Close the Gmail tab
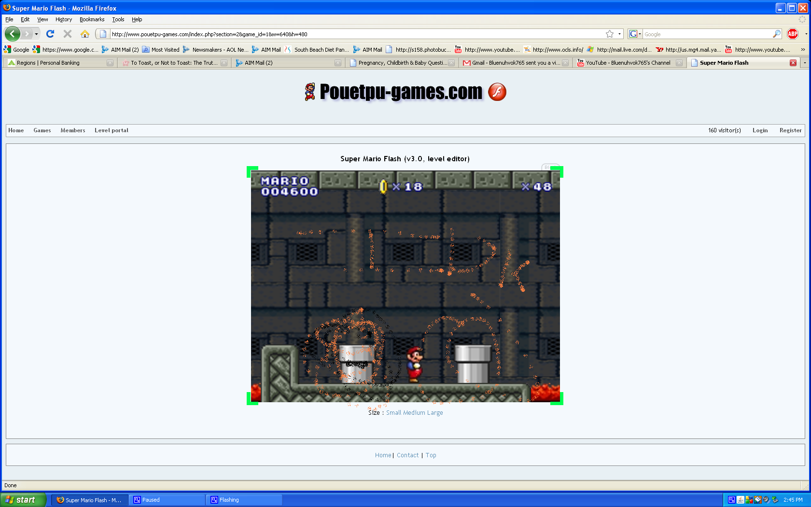The image size is (811, 507). tap(565, 63)
